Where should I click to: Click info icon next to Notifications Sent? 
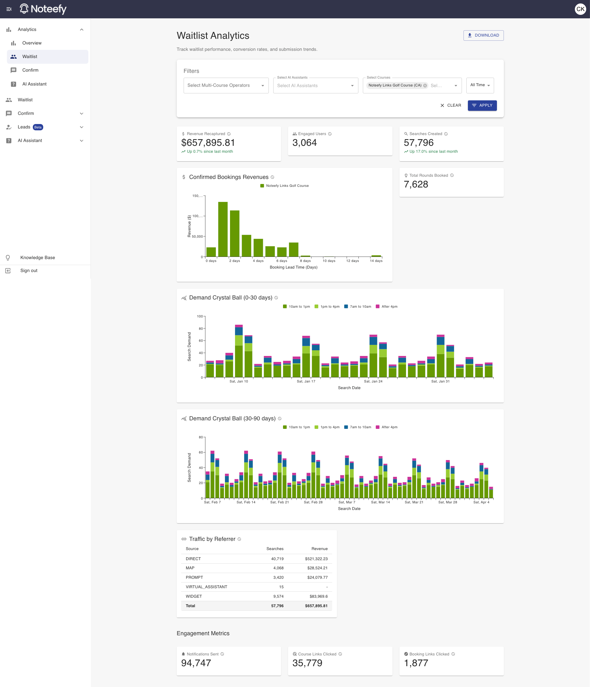[222, 654]
